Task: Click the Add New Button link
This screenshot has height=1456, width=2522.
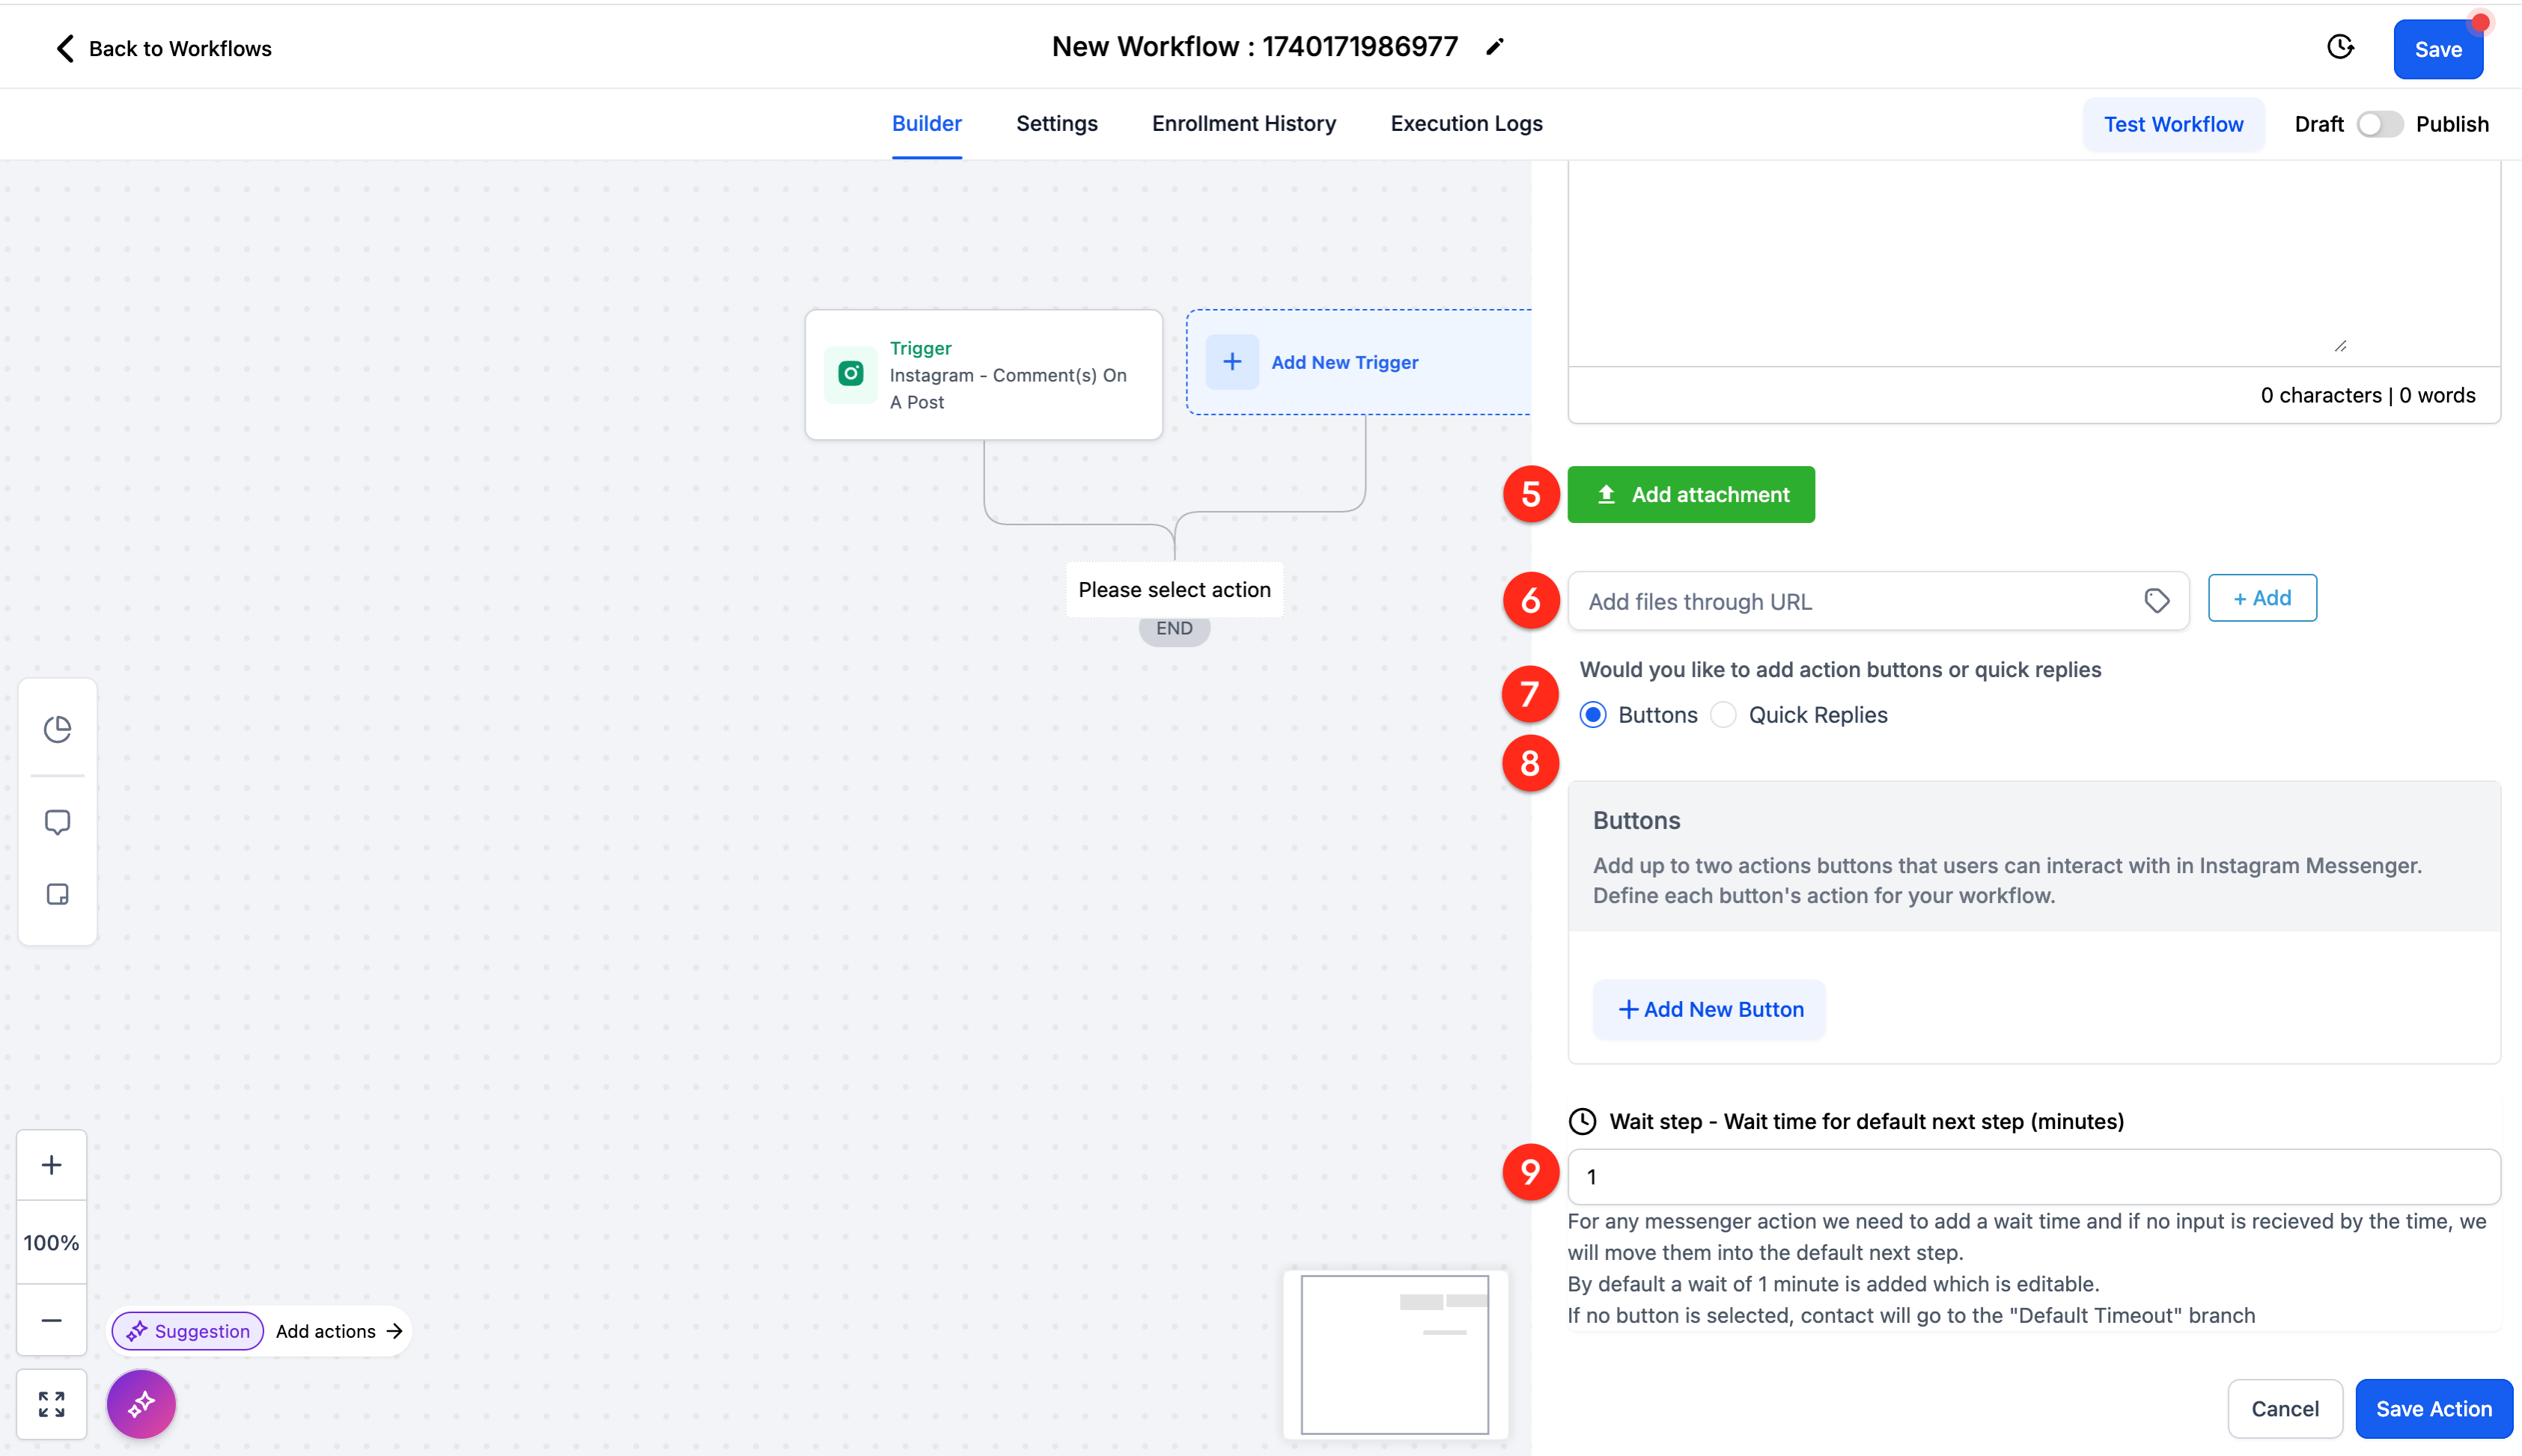Action: (1710, 1009)
